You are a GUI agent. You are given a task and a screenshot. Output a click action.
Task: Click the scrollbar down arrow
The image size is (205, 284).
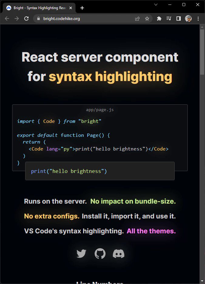point(202,281)
